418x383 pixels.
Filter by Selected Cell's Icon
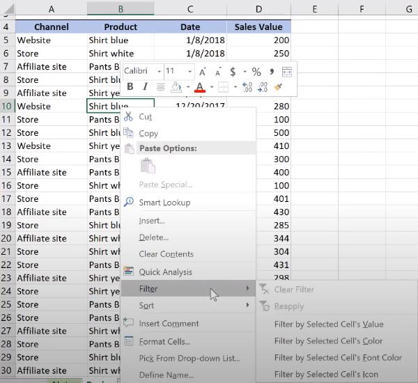click(x=336, y=374)
